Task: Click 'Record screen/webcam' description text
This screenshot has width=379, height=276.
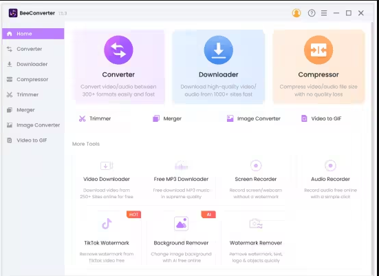Action: click(x=256, y=191)
